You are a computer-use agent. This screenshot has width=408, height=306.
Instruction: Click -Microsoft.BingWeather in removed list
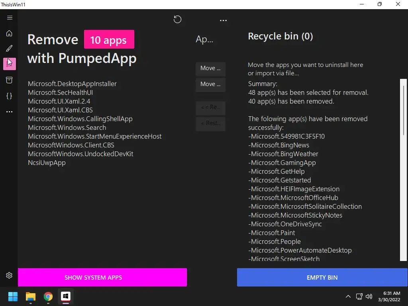(283, 154)
